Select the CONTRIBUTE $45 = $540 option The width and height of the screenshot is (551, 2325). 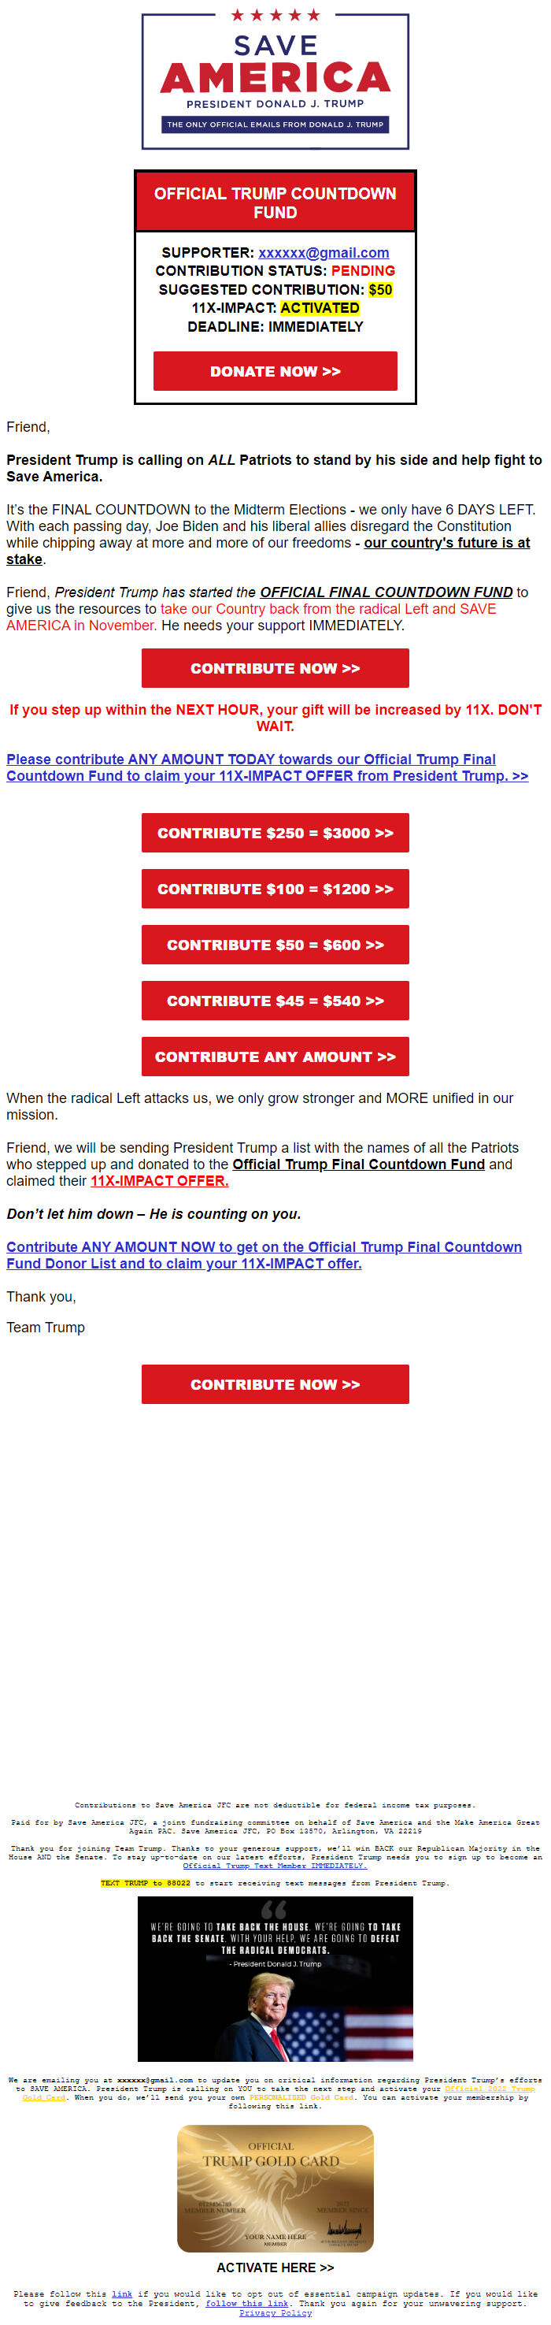275,1001
